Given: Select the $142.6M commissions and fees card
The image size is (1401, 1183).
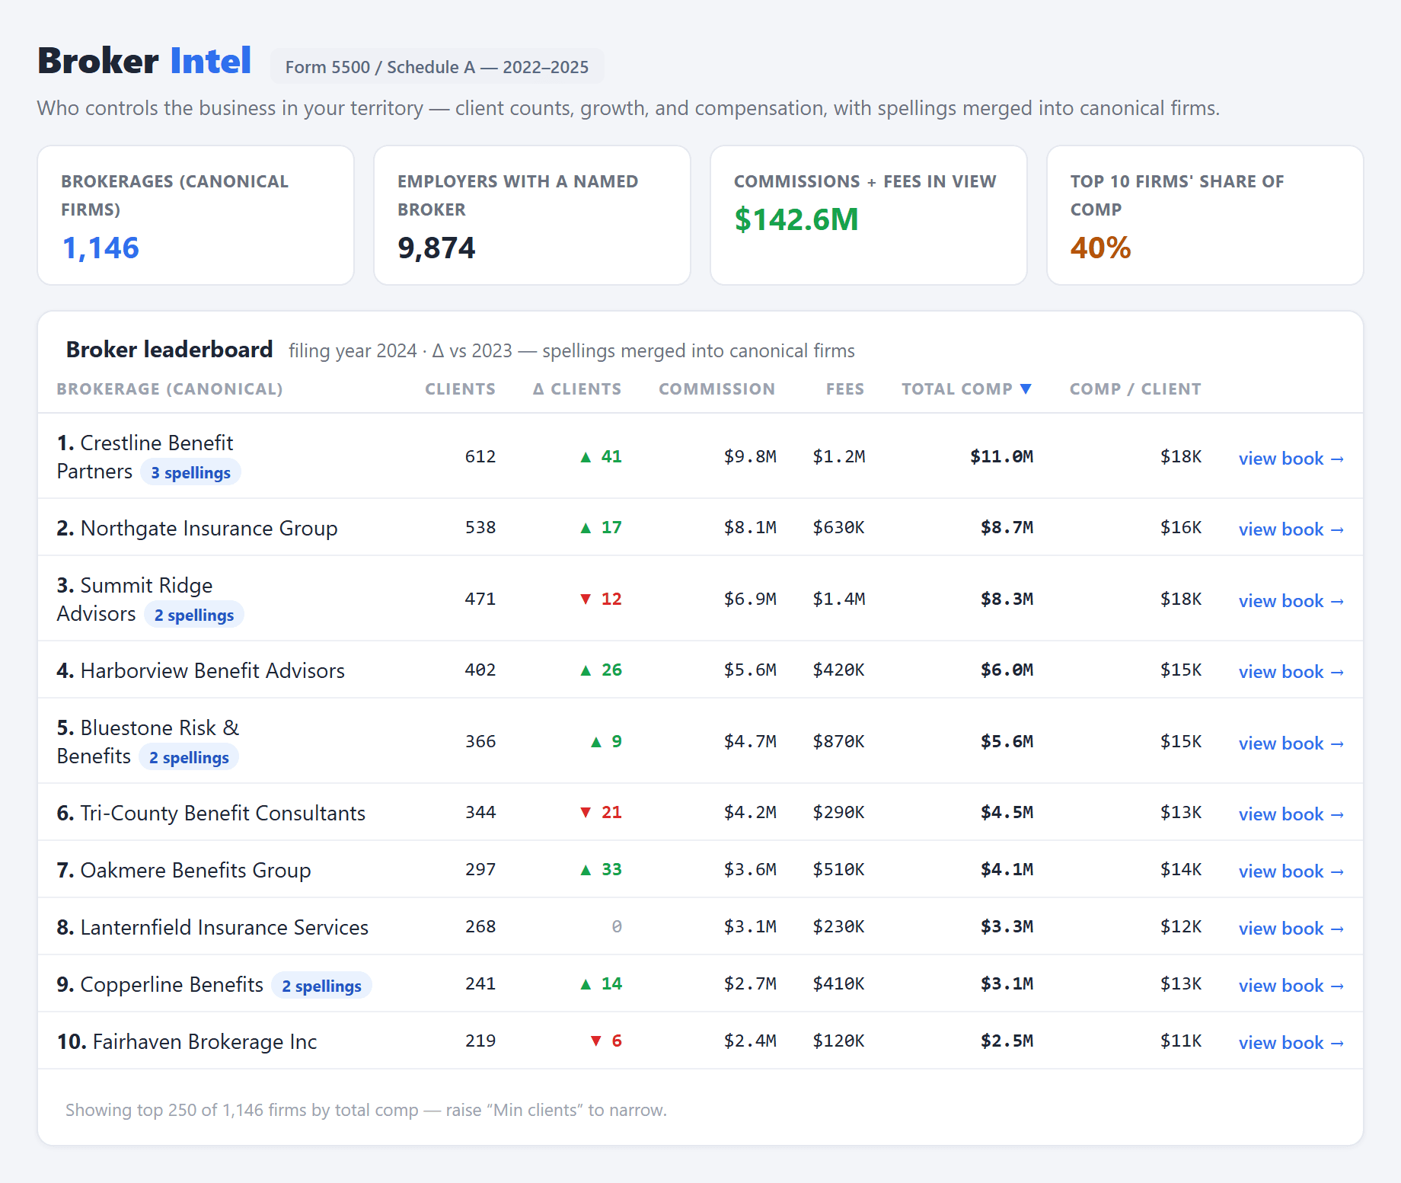Looking at the screenshot, I should point(869,216).
